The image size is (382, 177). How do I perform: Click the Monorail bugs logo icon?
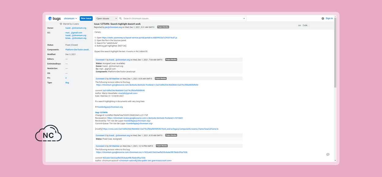point(50,19)
